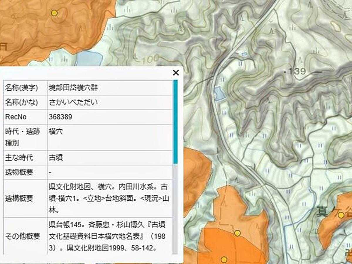Click the large blue pond near the top-left
Viewport: 352px width, 264px height.
click(89, 58)
